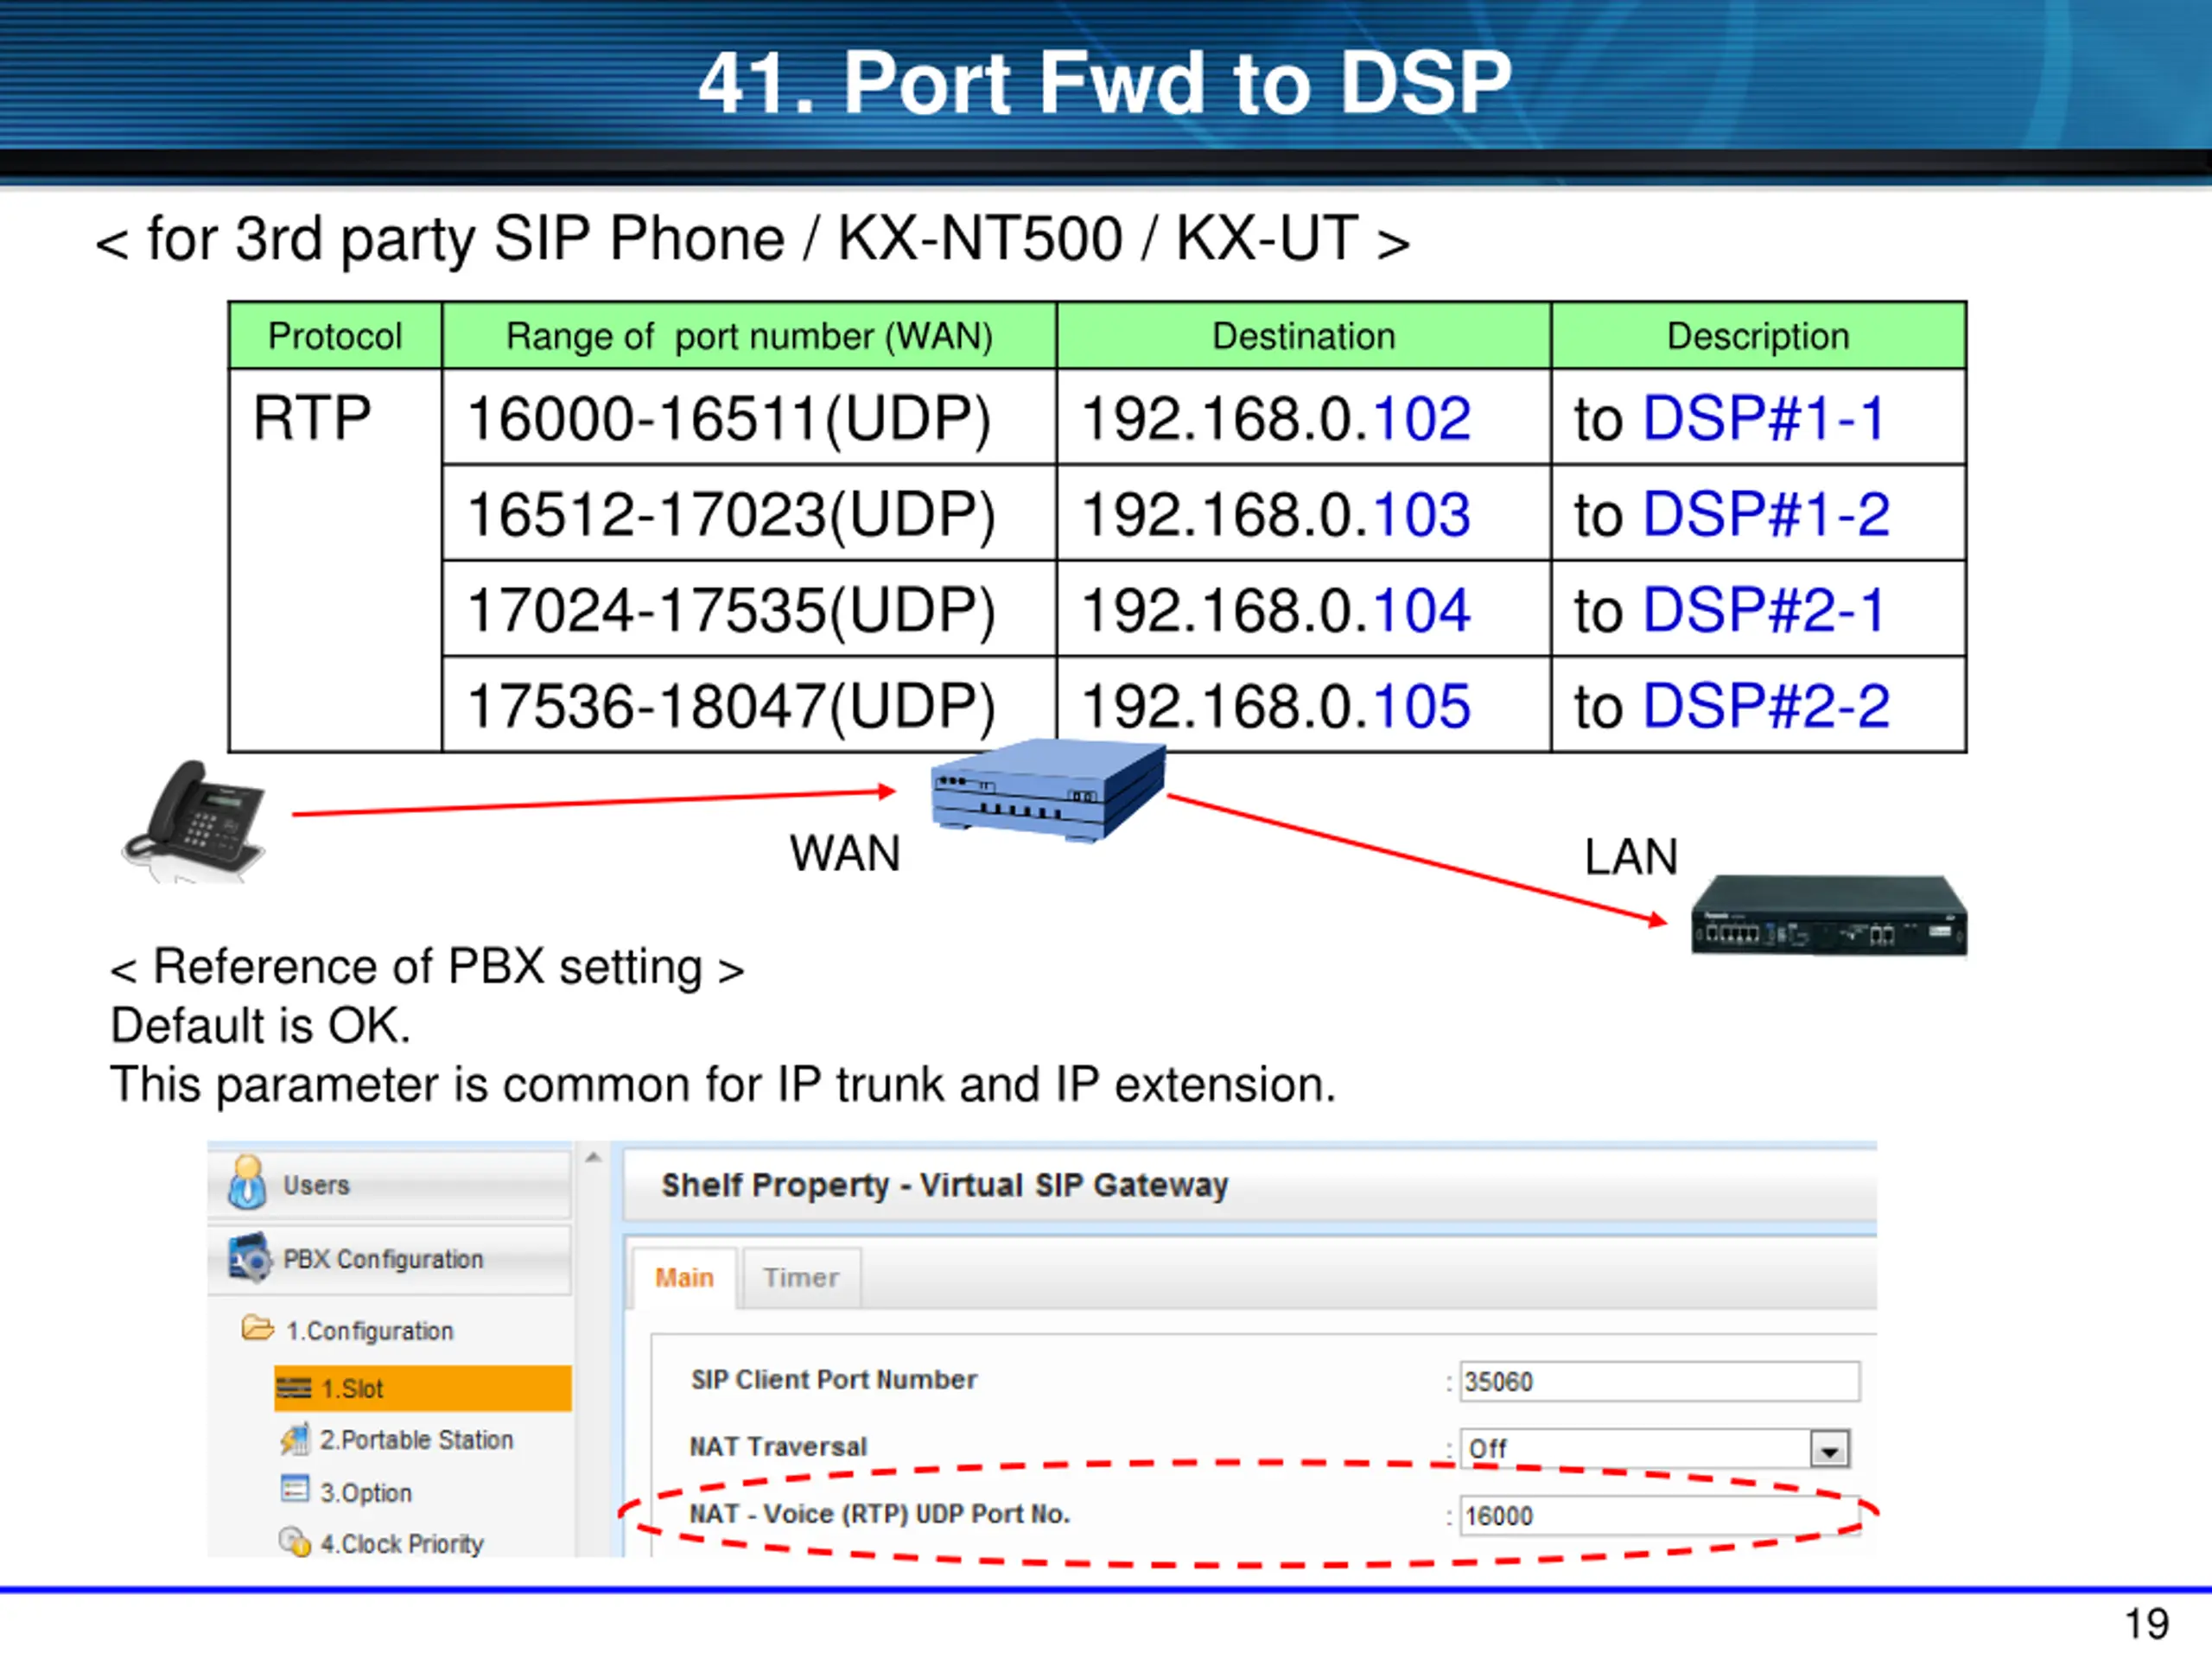Click the to DSP#1-1 description cell
The height and width of the screenshot is (1659, 2212).
pyautogui.click(x=1758, y=417)
